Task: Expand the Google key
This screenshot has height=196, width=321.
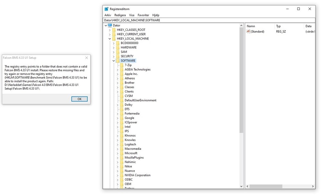Action: 117,118
